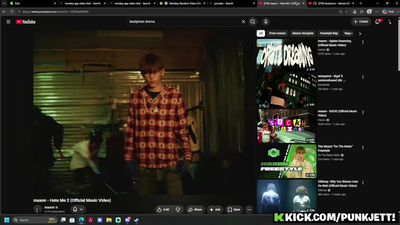Open options for Opiate Dreaming video

click(363, 42)
